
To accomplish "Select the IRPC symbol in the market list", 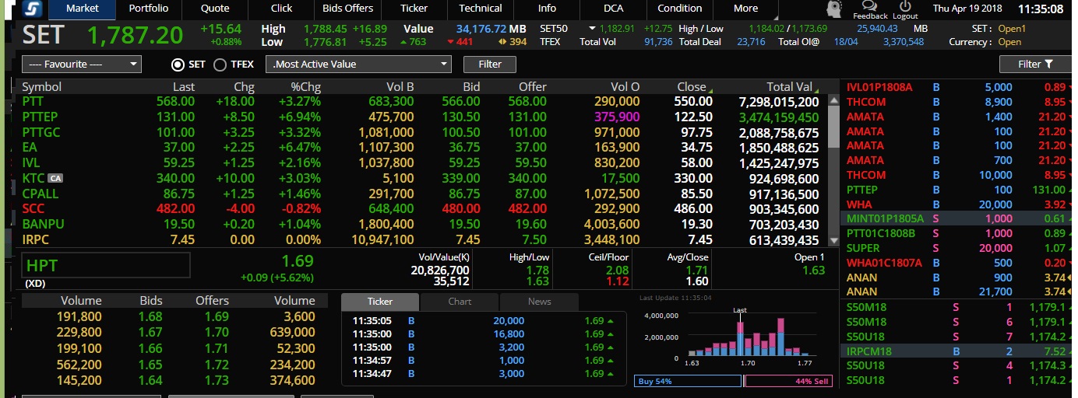I will click(36, 239).
